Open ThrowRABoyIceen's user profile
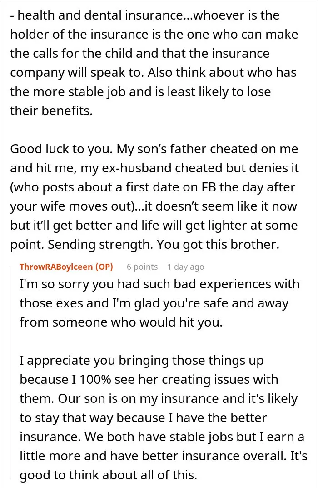This screenshot has width=318, height=488. [57, 267]
